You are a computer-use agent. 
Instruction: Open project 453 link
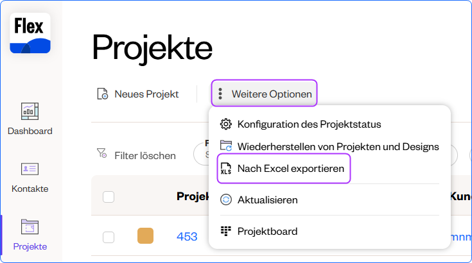tap(186, 237)
